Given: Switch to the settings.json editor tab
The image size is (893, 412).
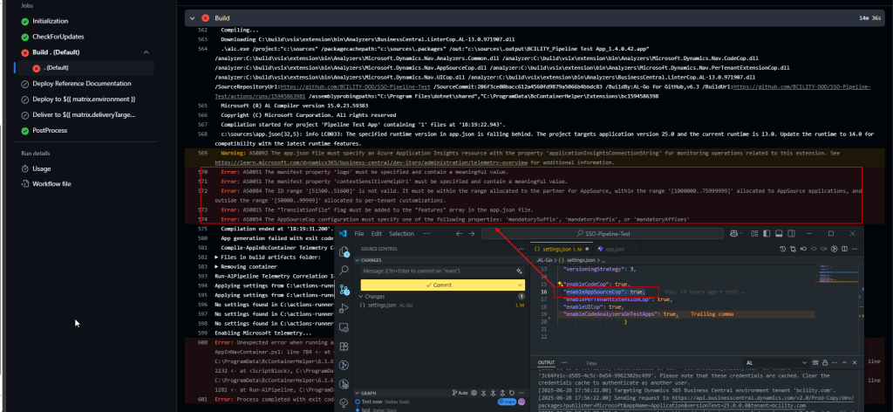Looking at the screenshot, I should 562,249.
